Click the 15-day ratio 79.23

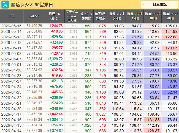pyautogui.click(x=137, y=42)
